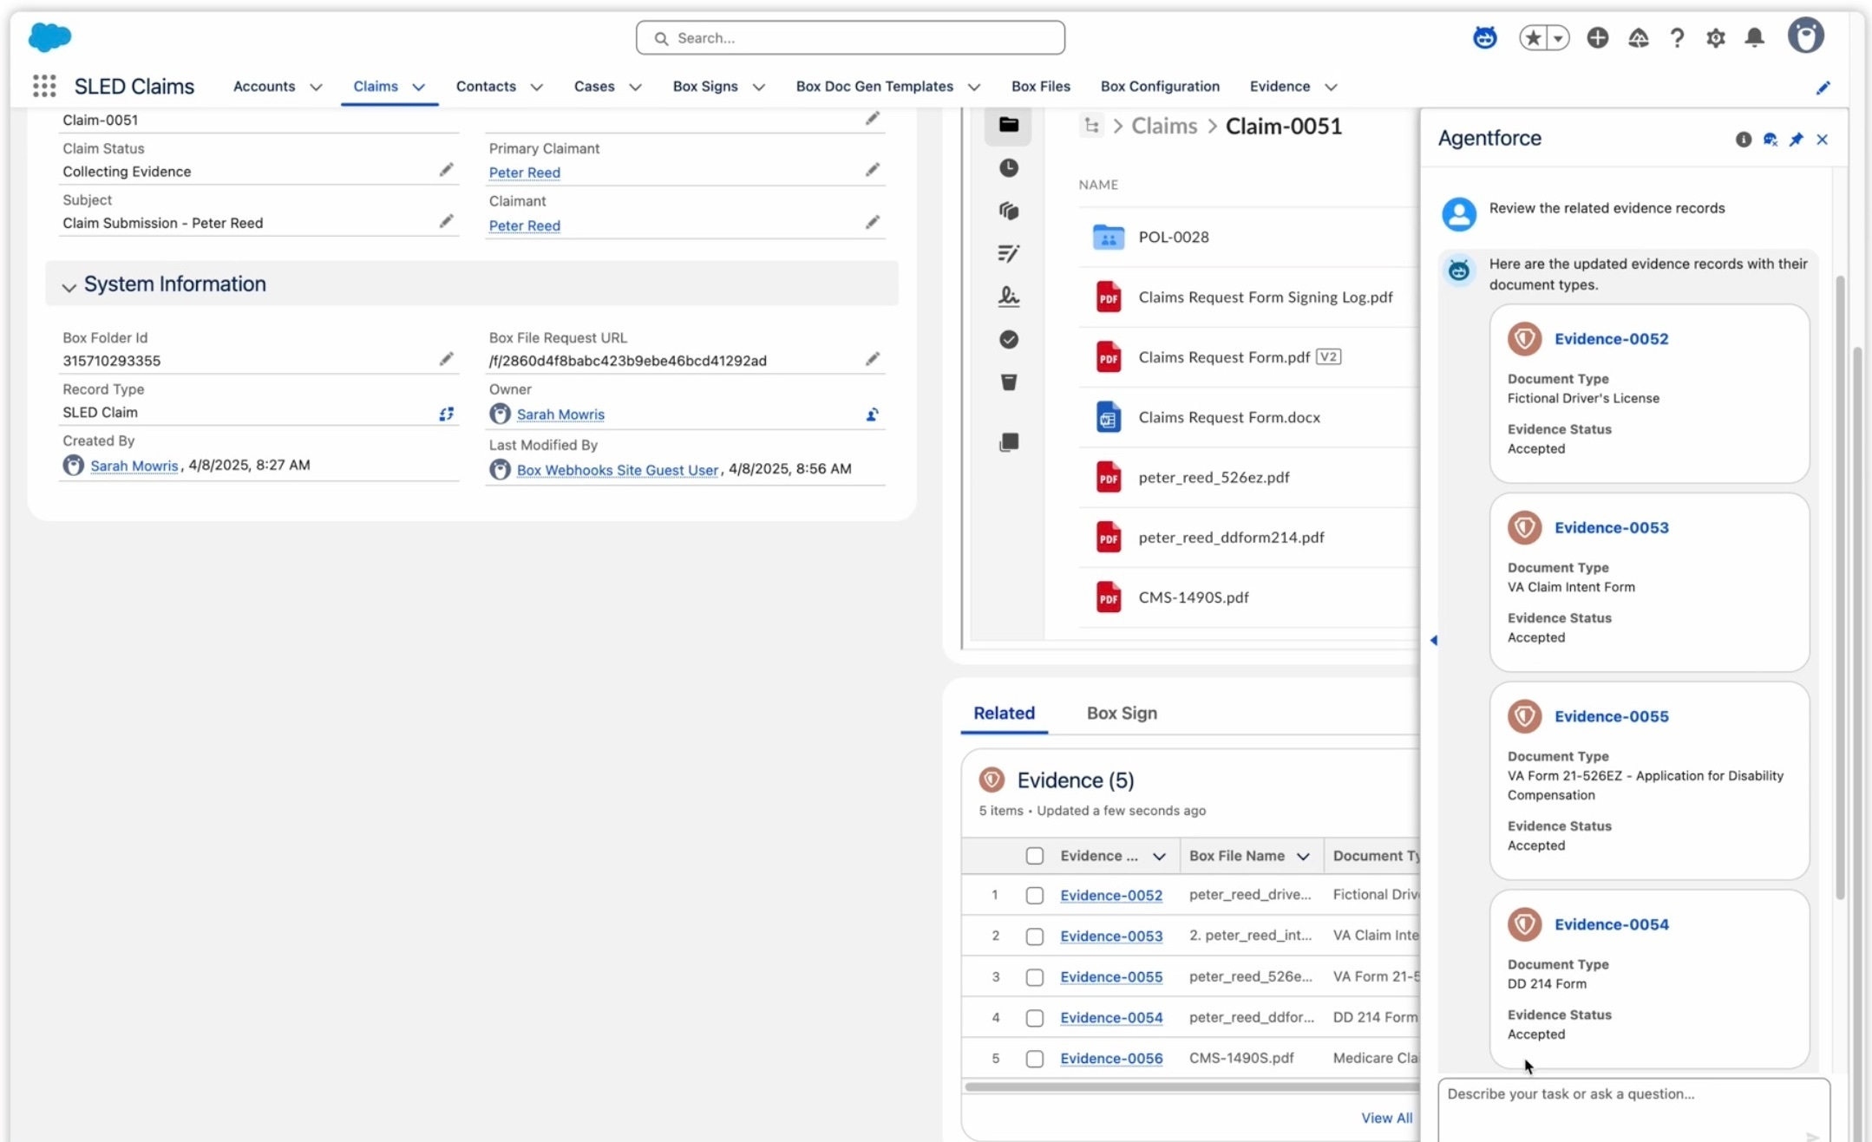Open the Setup gear icon

pyautogui.click(x=1715, y=38)
